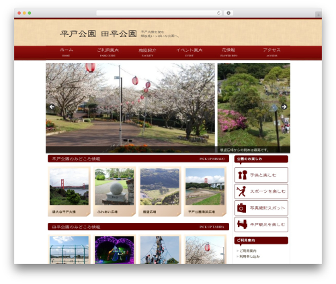Click the 公園のお楽しみ sidebar heading
Image resolution: width=336 pixels, height=284 pixels.
261,159
